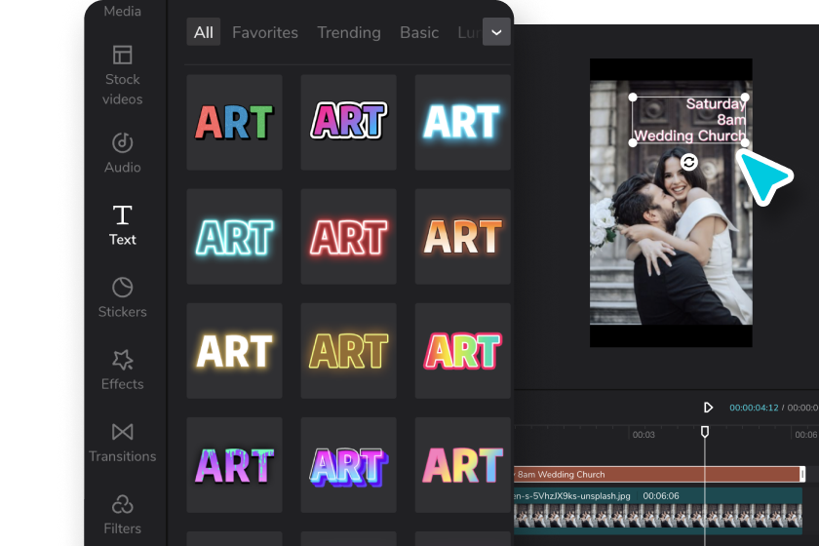Choose the purple ART style with white outline
Screen dimensions: 819x546
(x=348, y=122)
